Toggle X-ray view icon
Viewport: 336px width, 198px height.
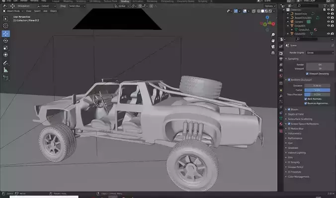click(x=253, y=11)
